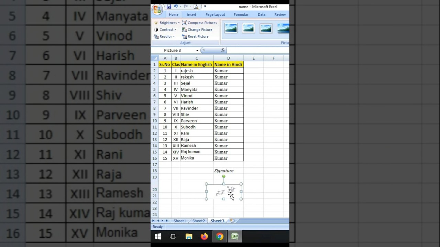Image resolution: width=440 pixels, height=247 pixels.
Task: Select the cell containing 'Monika'
Action: [197, 158]
